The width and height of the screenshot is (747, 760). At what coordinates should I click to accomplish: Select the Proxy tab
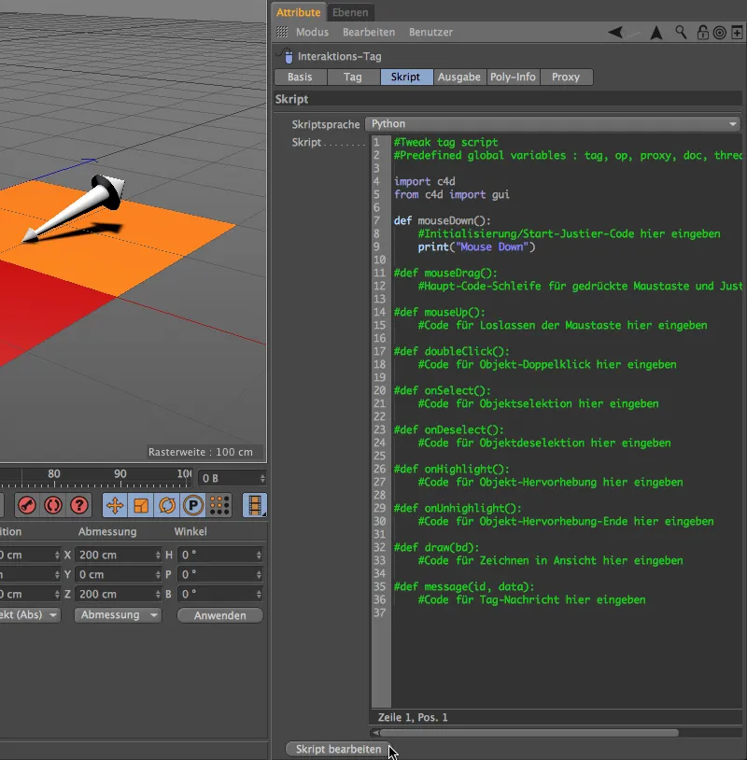[x=566, y=77]
